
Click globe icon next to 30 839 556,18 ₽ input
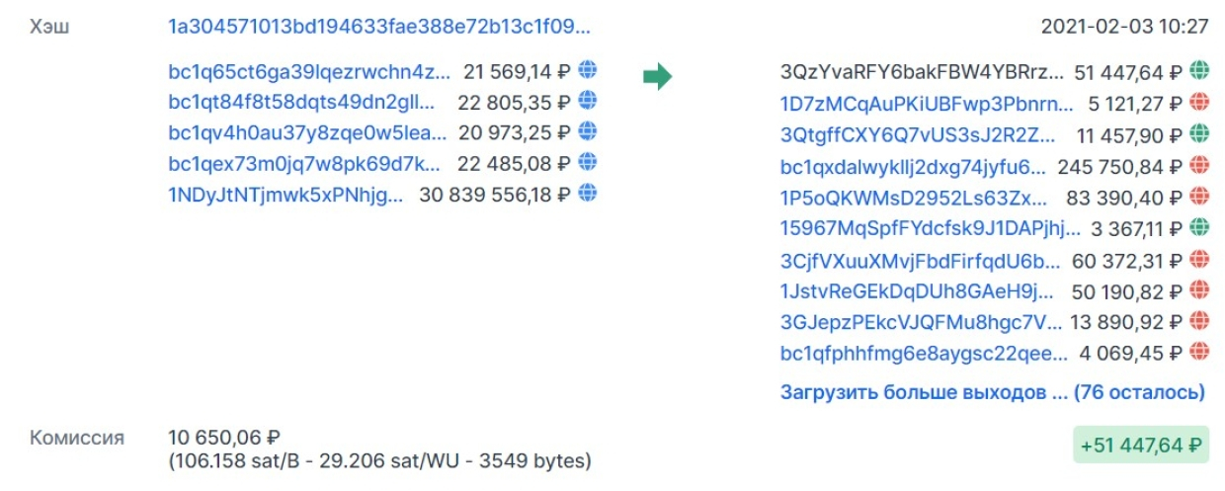588,194
